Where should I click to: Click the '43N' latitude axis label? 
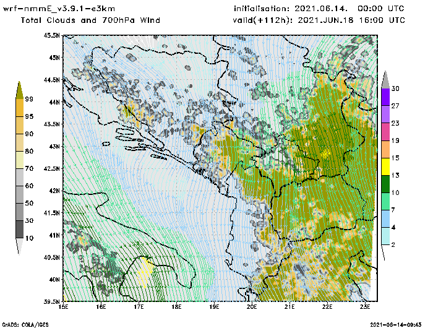(x=54, y=146)
